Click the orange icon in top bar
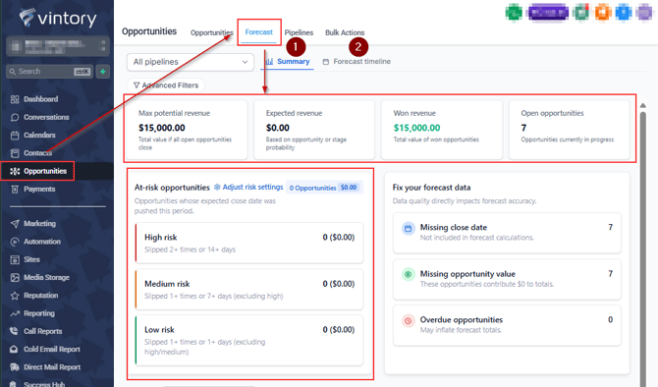The image size is (658, 387). [x=603, y=12]
